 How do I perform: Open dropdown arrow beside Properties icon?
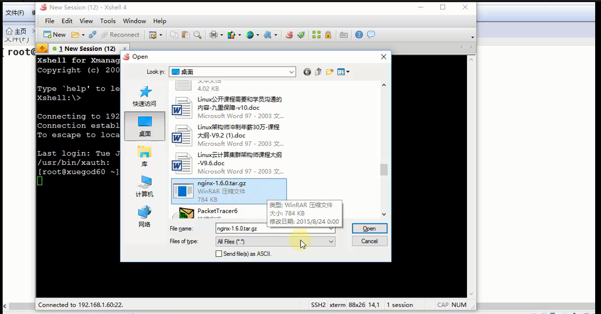(x=161, y=35)
